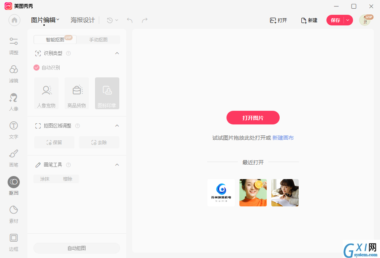This screenshot has height=258, width=380.
Task: Open the 人像 portrait tool
Action: (x=14, y=102)
